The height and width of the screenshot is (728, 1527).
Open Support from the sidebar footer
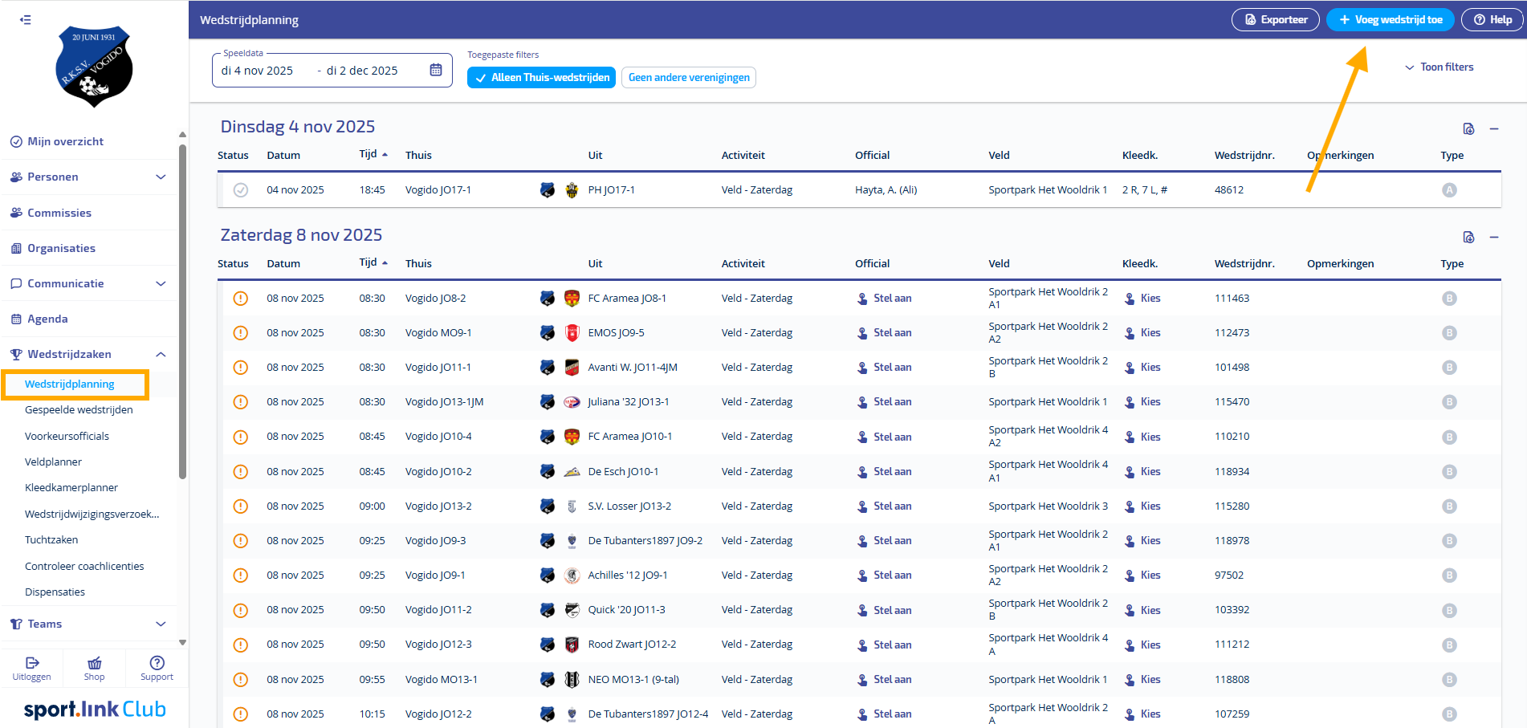pyautogui.click(x=157, y=668)
